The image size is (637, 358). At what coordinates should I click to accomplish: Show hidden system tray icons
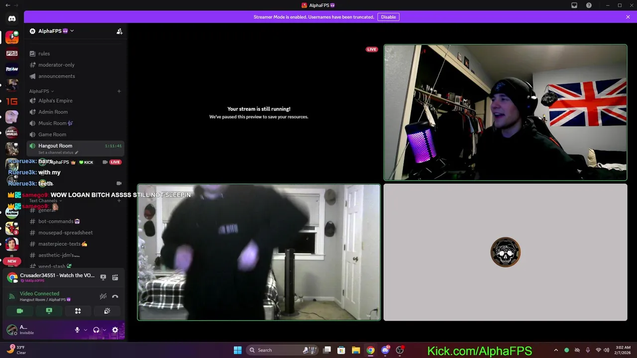556,350
